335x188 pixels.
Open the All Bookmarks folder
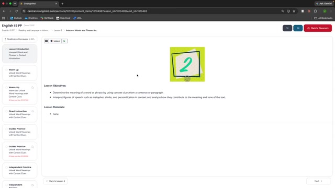tap(323, 18)
